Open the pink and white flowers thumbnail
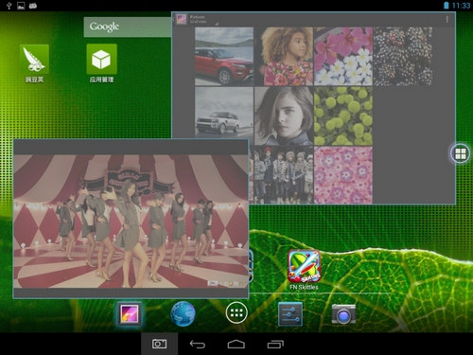The height and width of the screenshot is (355, 473). point(343,56)
